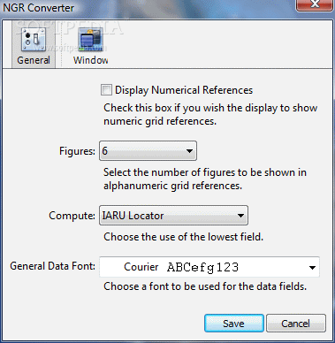Enable Display Numerical References checkbox

point(106,90)
